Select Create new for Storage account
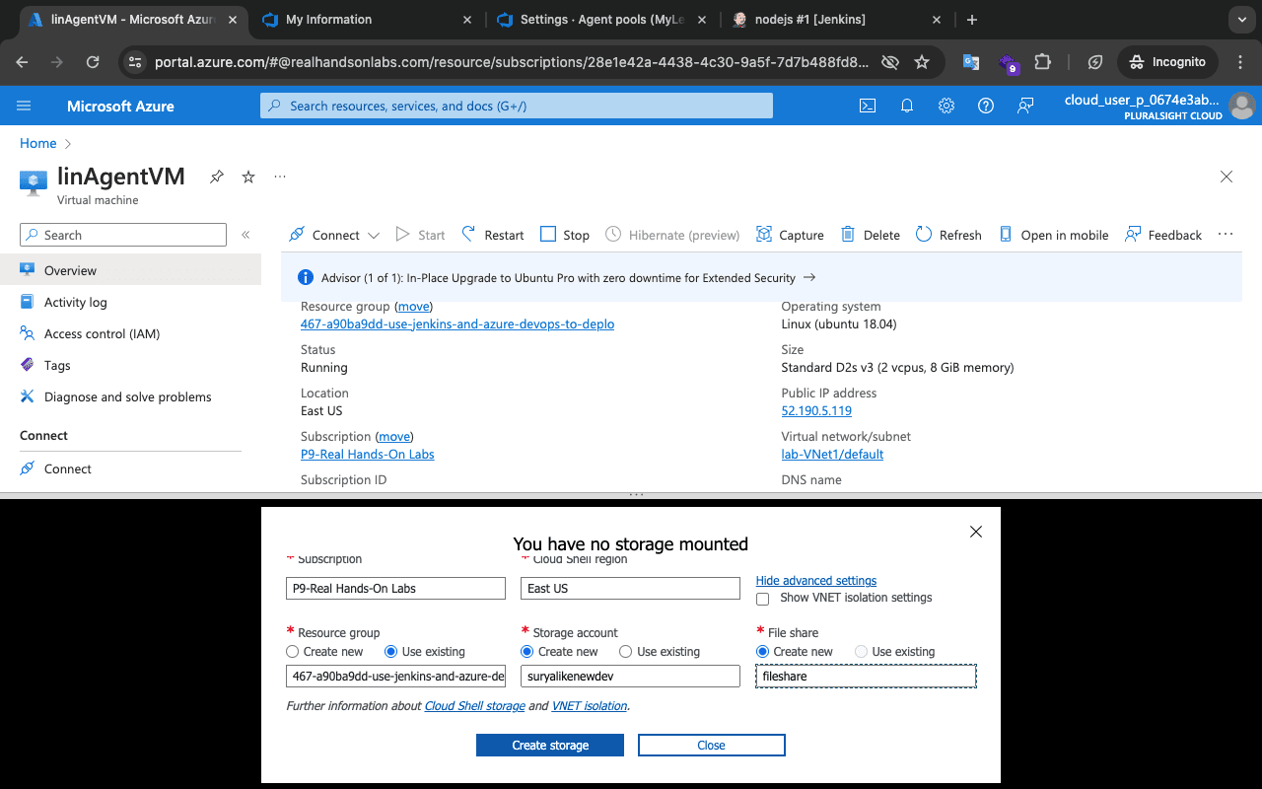Screen dimensions: 1262x789 (x=526, y=652)
